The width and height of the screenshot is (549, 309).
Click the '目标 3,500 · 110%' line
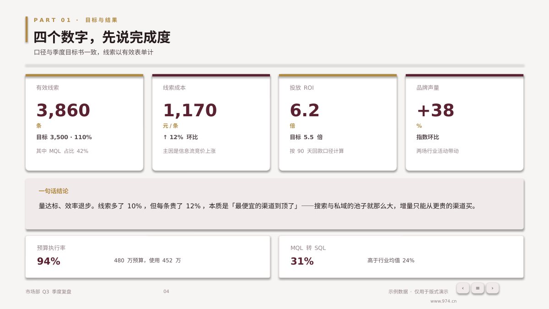[x=64, y=137]
